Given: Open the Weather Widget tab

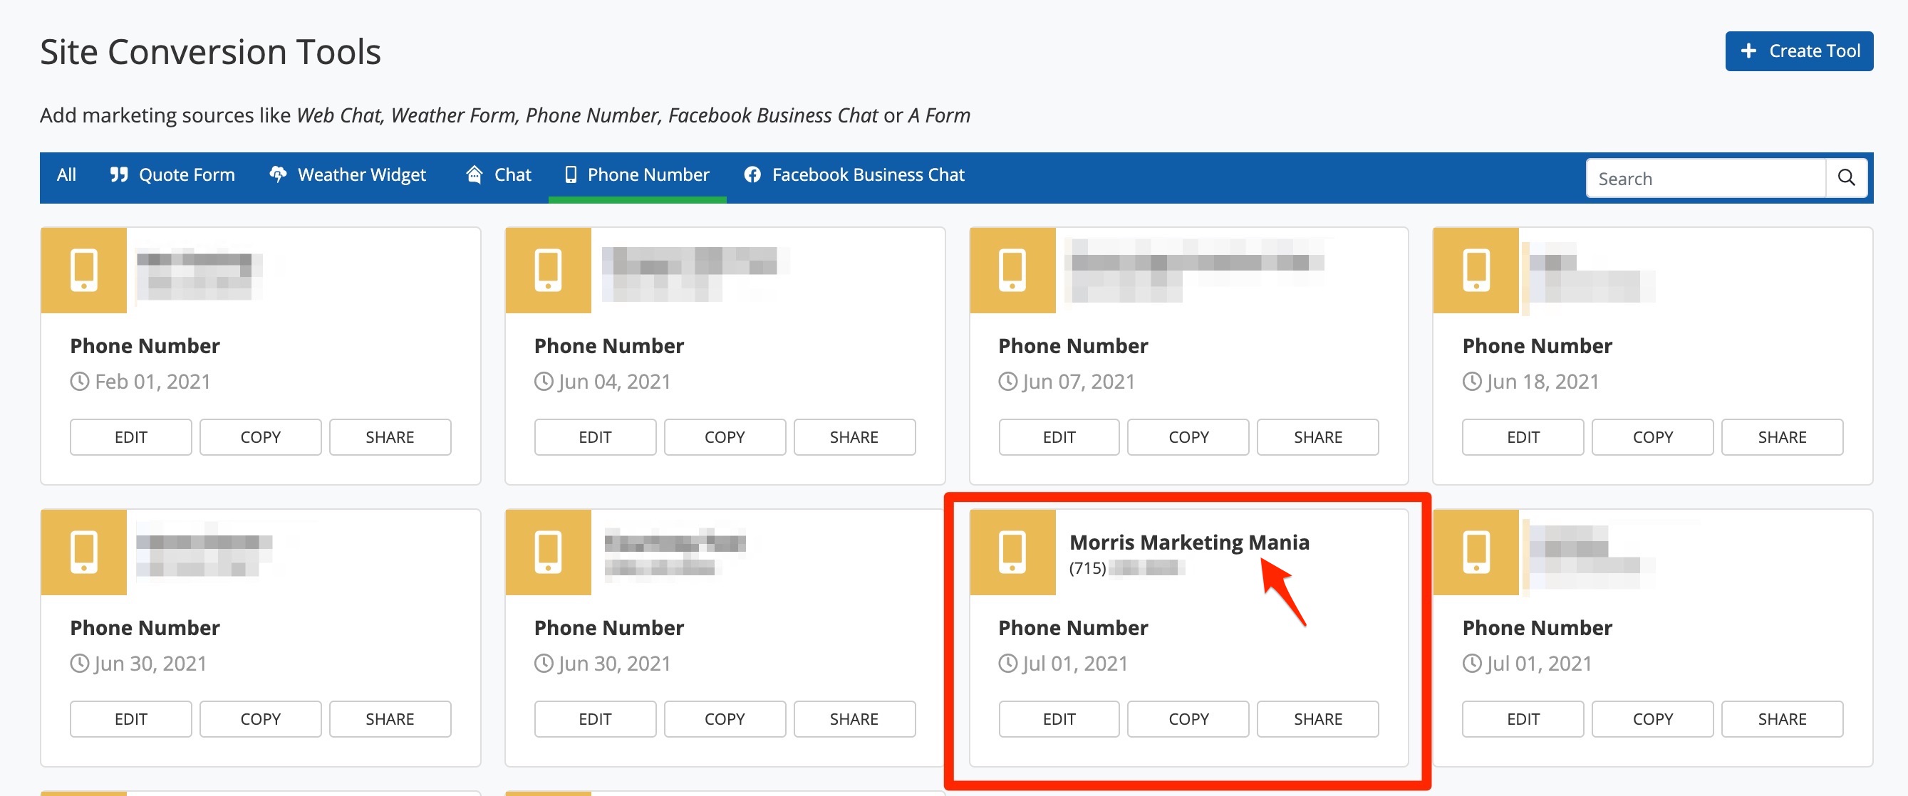Looking at the screenshot, I should (x=348, y=174).
